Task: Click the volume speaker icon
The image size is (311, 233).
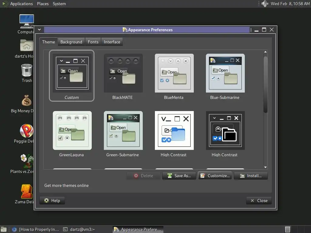Action: 265,4
